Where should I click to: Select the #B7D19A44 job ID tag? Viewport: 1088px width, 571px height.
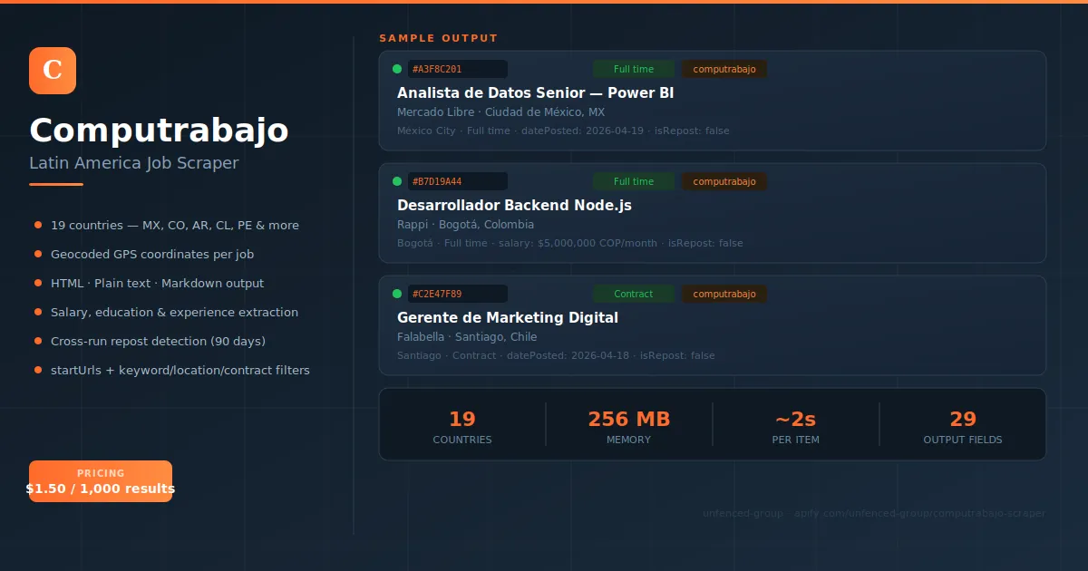coord(457,181)
